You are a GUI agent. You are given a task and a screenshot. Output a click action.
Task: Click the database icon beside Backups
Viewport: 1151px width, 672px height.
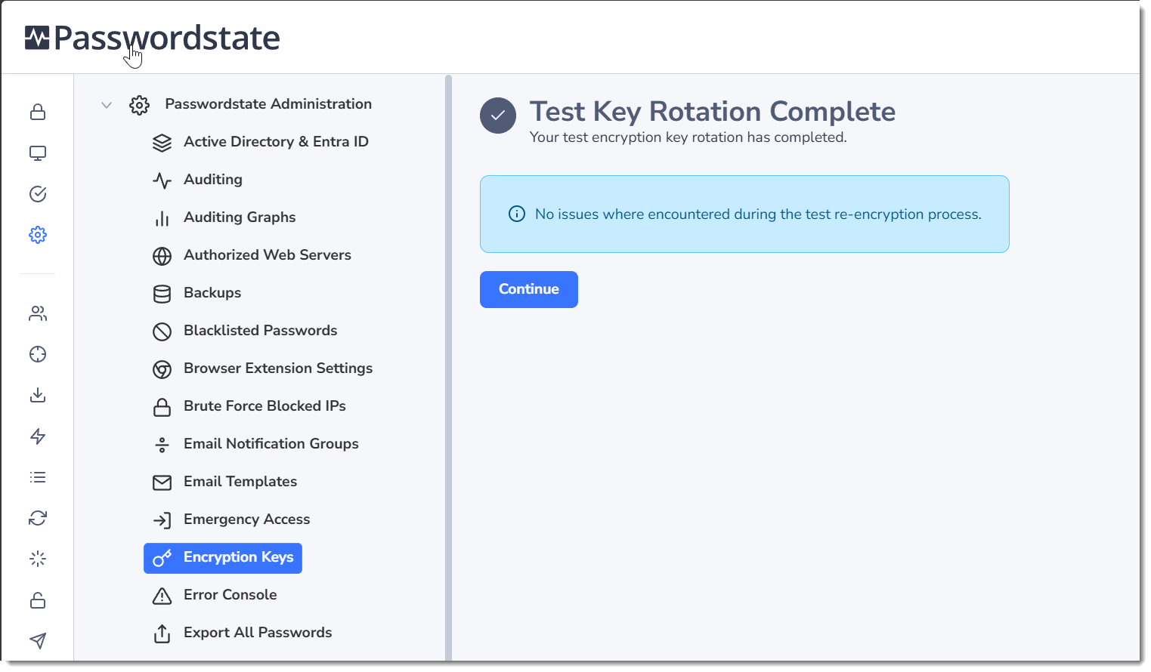pos(162,294)
